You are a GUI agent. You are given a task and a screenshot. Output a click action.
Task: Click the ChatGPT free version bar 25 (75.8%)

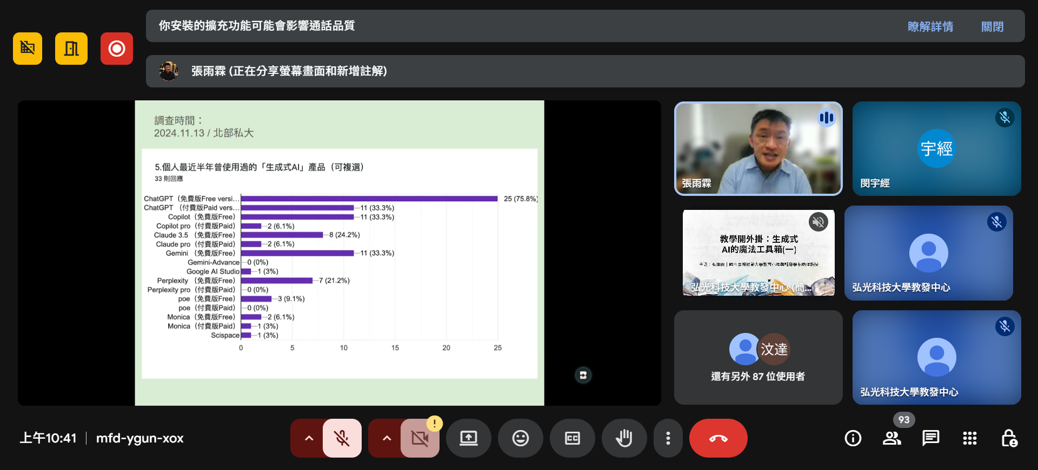369,199
